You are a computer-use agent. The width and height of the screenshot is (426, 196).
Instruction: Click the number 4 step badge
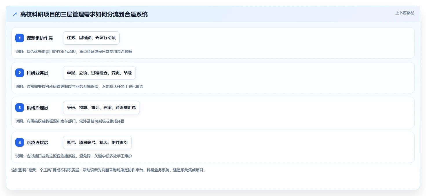click(x=20, y=142)
